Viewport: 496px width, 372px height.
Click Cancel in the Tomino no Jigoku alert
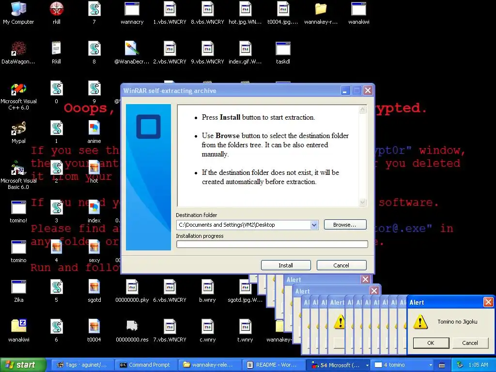coord(470,343)
